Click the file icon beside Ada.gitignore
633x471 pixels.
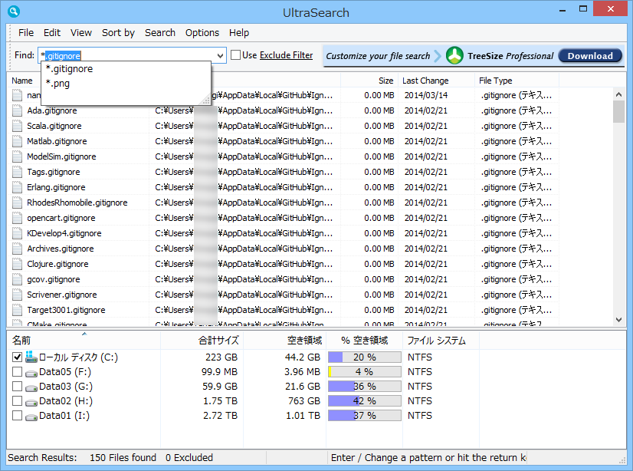(x=18, y=110)
